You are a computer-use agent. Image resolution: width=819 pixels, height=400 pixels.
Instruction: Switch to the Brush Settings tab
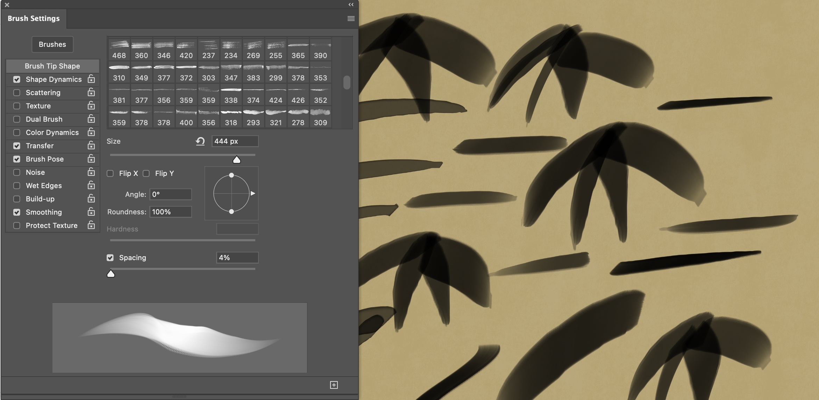coord(34,19)
